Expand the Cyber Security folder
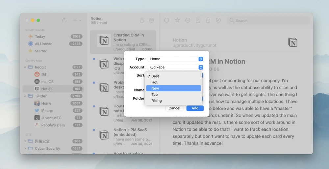 (x=25, y=148)
